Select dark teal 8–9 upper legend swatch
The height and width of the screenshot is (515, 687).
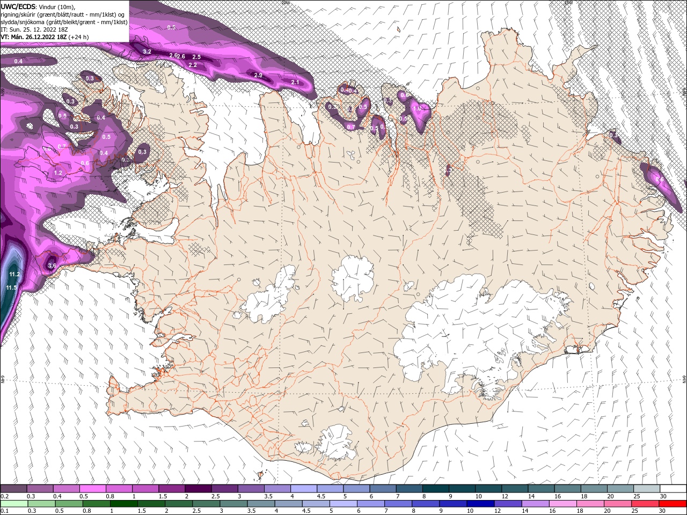point(435,489)
